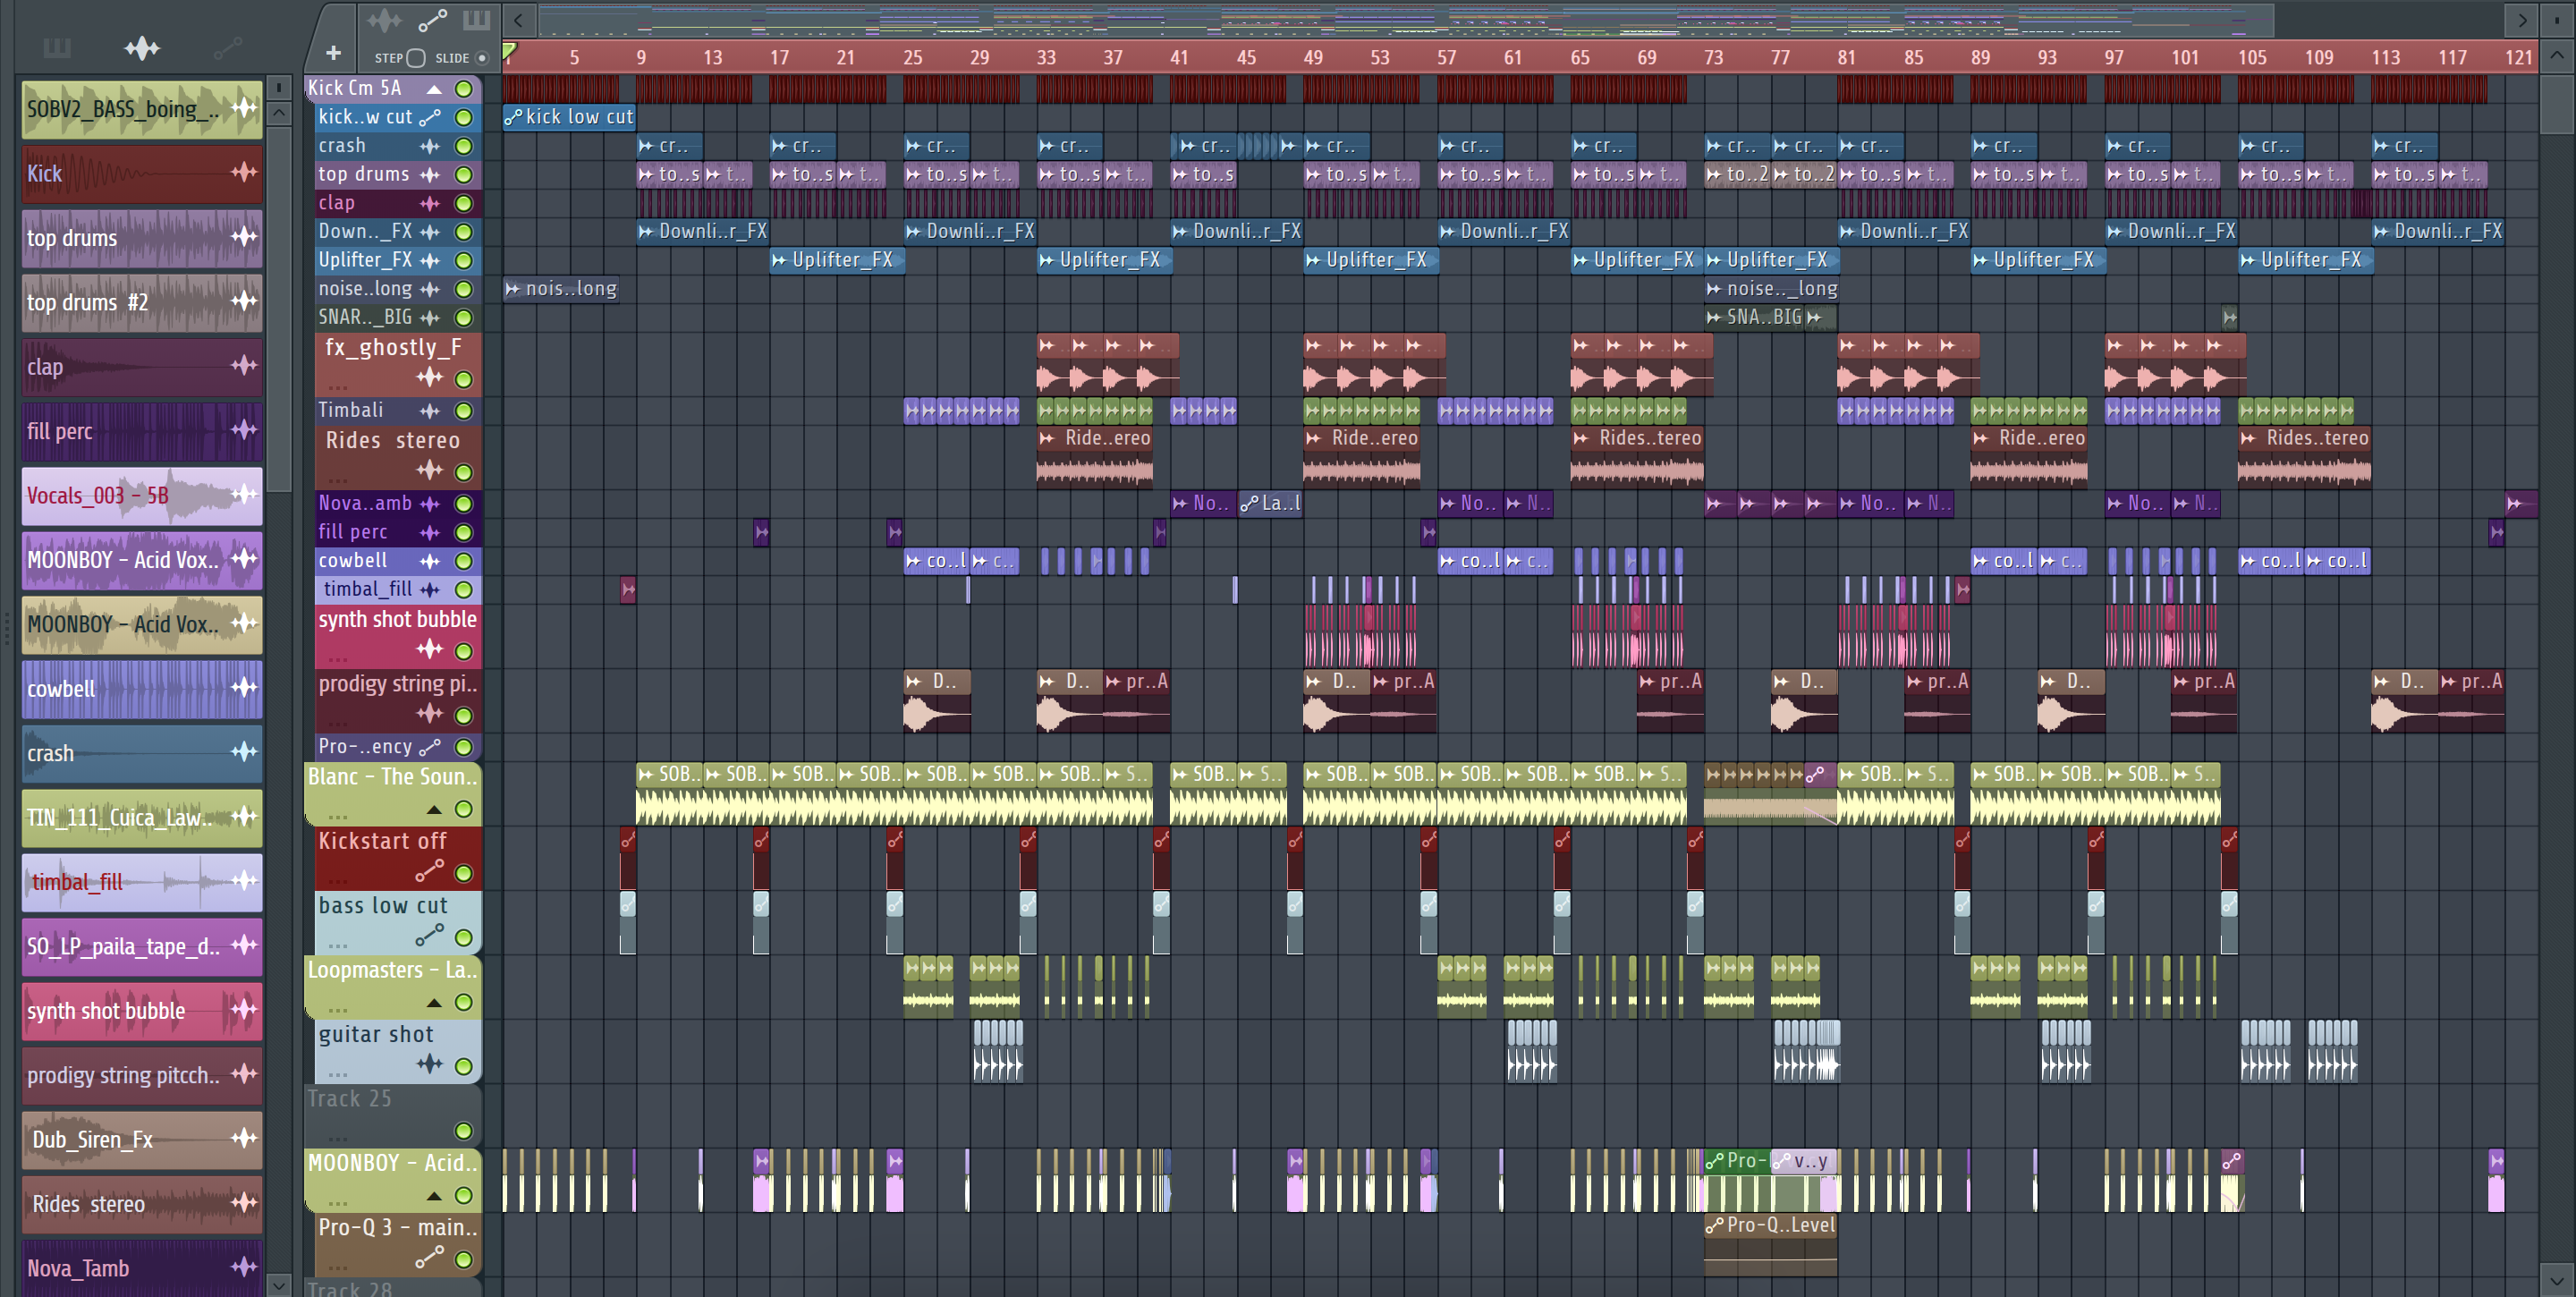Click the automation icon on Kickstart off track

(430, 871)
